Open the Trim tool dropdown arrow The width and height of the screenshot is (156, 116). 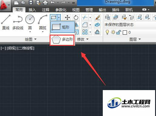pos(90,17)
